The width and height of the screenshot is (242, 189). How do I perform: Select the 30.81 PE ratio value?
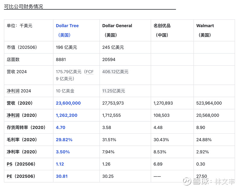coord(62,176)
